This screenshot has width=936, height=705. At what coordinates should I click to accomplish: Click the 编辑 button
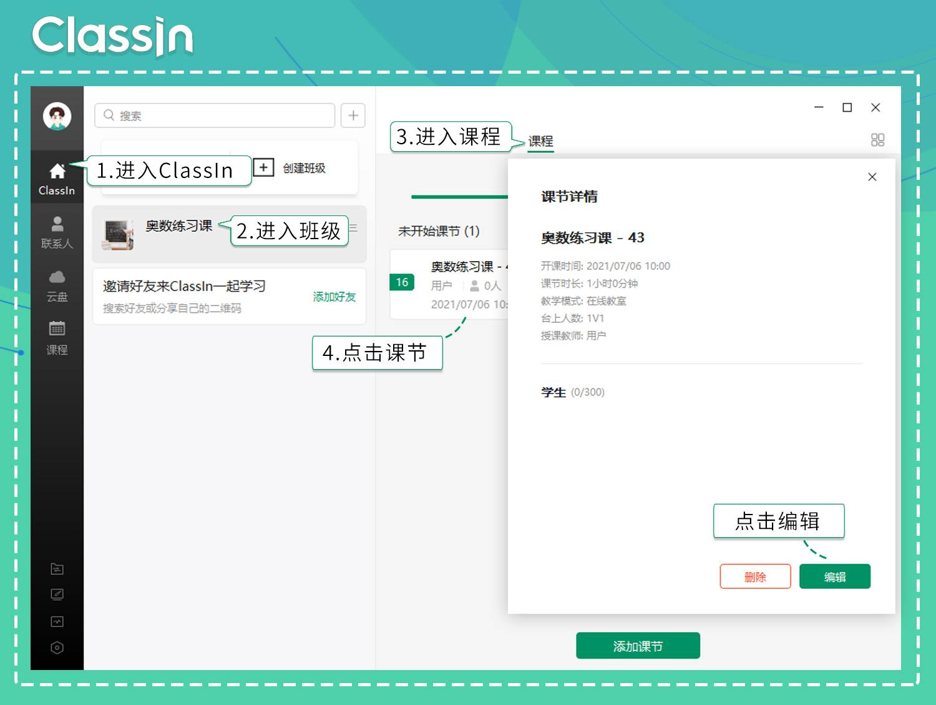(x=835, y=576)
